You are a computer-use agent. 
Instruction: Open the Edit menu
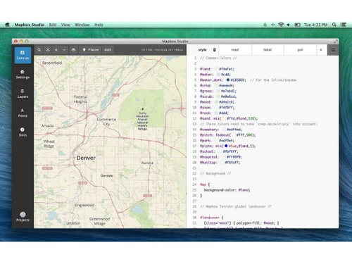53,25
